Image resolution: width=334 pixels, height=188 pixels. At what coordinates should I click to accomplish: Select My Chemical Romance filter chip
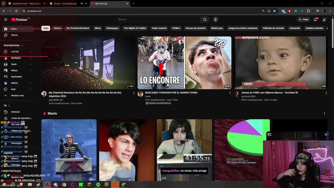78,28
